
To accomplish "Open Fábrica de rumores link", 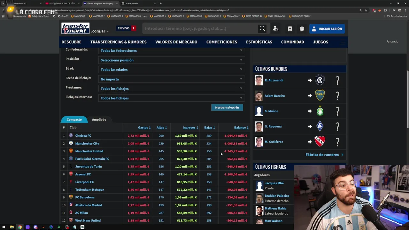I will coord(324,155).
